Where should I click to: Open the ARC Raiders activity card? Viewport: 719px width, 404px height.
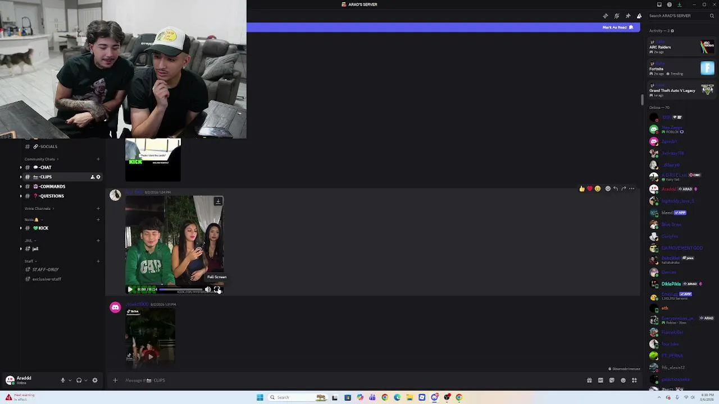(x=681, y=47)
